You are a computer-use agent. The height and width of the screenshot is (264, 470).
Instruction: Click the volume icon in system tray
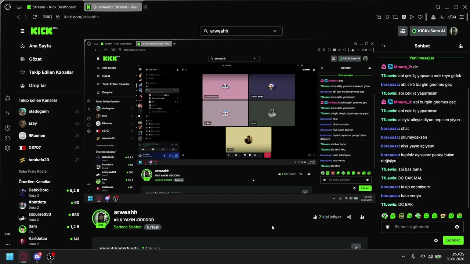coord(430,257)
